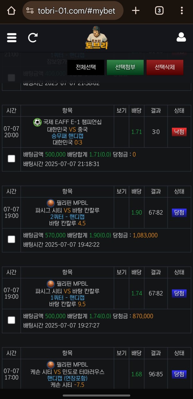Tap the red 낙첨 status badge
The width and height of the screenshot is (193, 399).
(179, 132)
